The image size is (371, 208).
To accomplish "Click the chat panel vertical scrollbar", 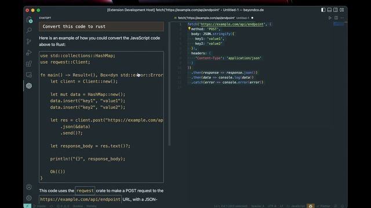I will (x=169, y=84).
